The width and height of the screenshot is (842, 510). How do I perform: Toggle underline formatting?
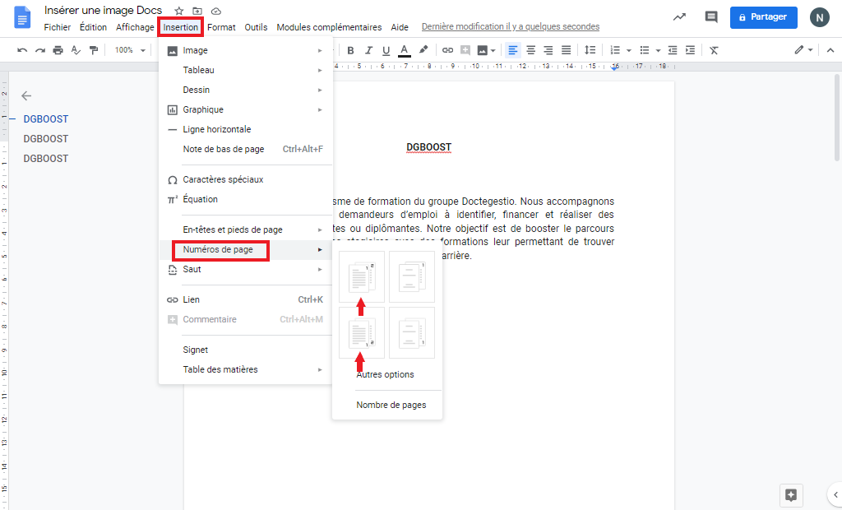tap(386, 50)
